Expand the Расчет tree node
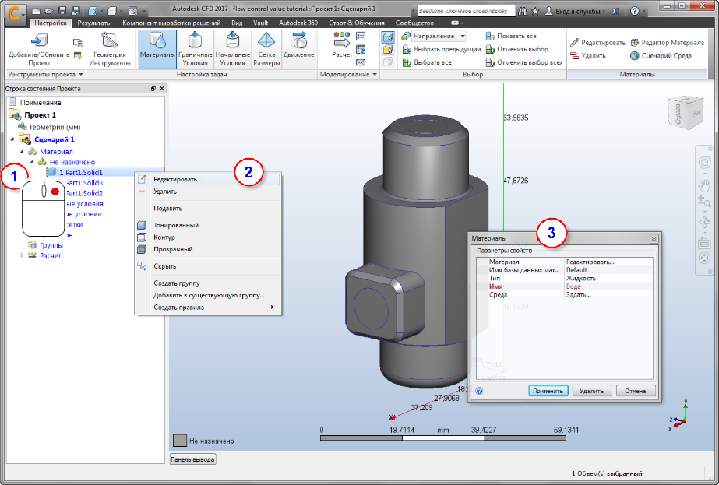The width and height of the screenshot is (719, 485). [22, 255]
